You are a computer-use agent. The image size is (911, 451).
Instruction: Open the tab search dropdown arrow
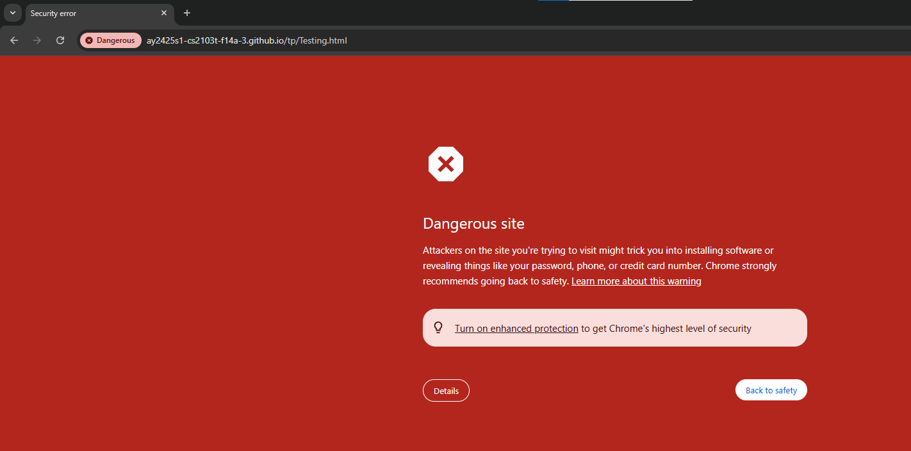pos(12,13)
